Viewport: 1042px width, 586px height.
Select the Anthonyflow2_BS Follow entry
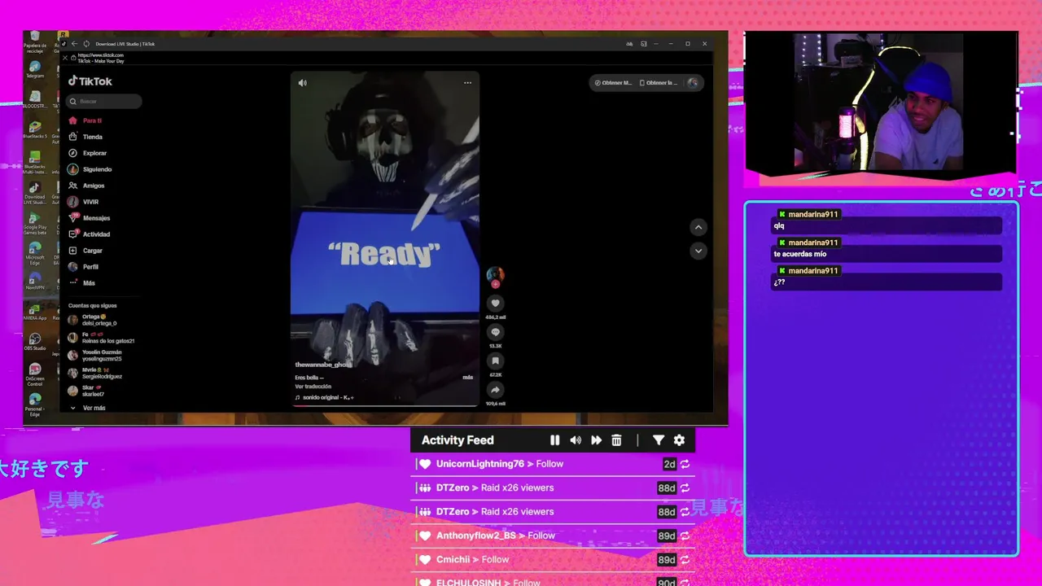pyautogui.click(x=554, y=536)
